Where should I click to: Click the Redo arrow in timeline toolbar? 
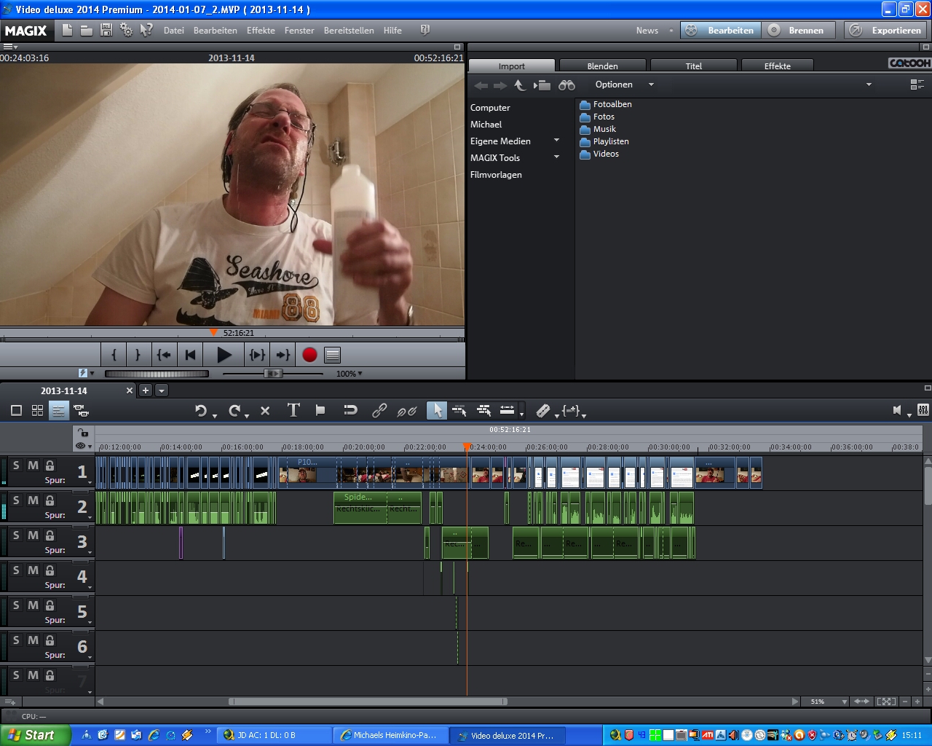234,411
